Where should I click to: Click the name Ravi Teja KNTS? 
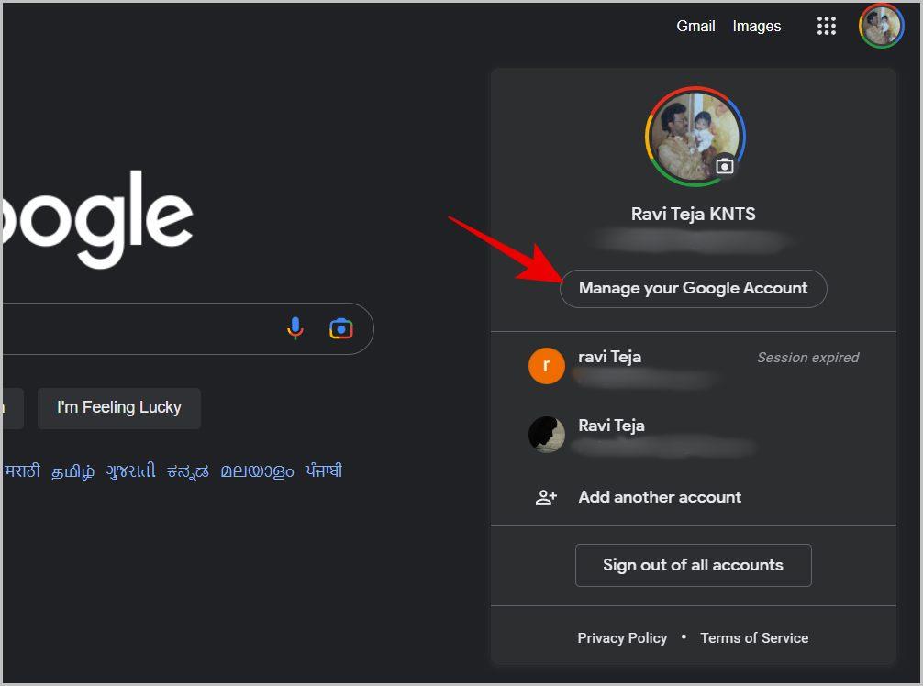point(694,214)
